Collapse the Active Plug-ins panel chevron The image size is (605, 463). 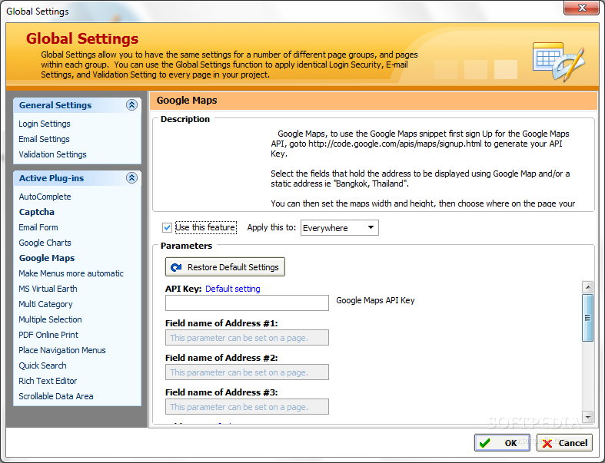tap(131, 177)
